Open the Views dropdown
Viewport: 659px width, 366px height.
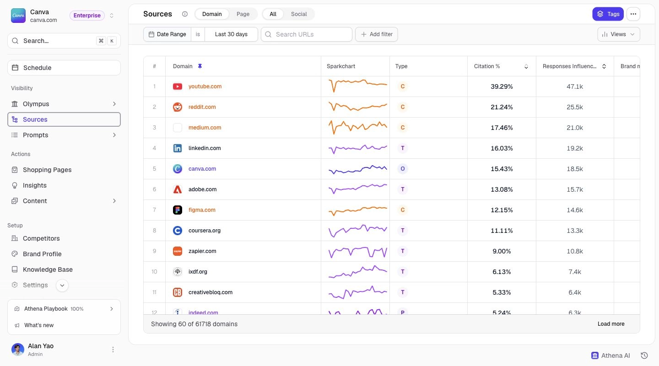[619, 34]
